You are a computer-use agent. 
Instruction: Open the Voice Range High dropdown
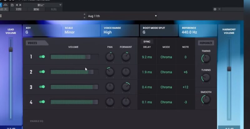pyautogui.click(x=120, y=30)
